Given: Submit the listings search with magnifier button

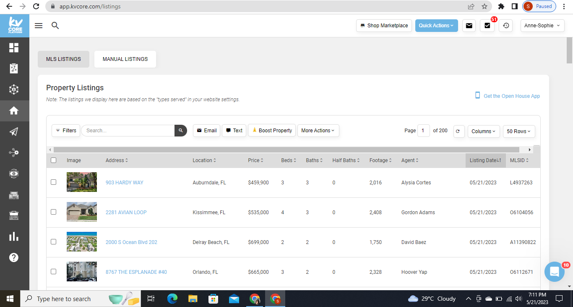Looking at the screenshot, I should [x=180, y=131].
